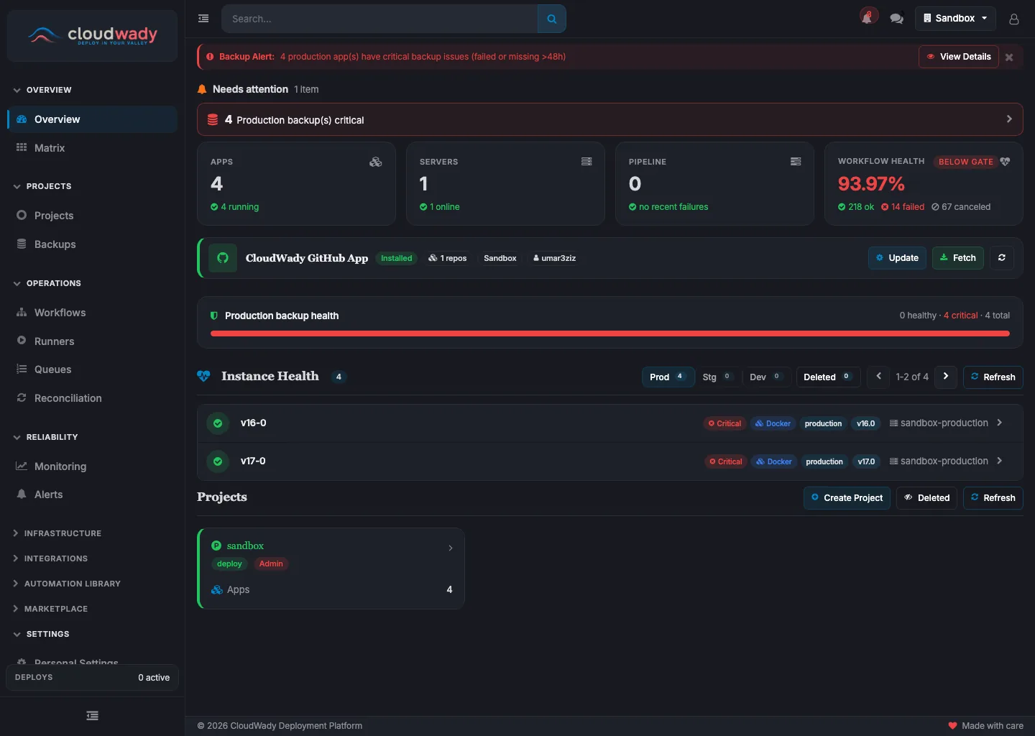Go to previous instance health page
This screenshot has width=1035, height=736.
[878, 377]
